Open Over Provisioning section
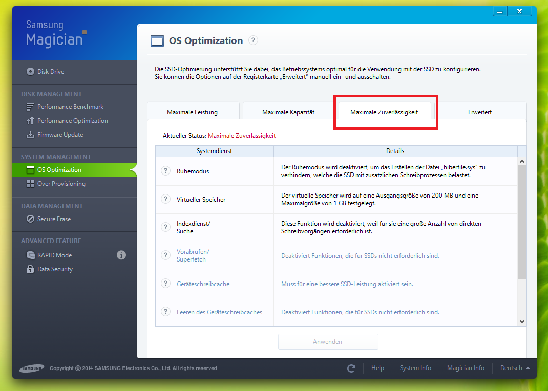 pos(56,184)
